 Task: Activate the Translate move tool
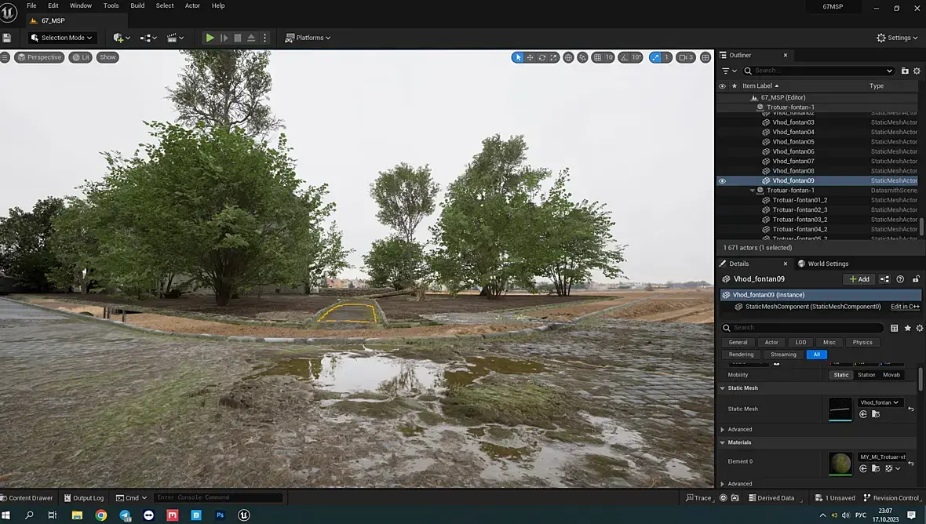pyautogui.click(x=530, y=57)
